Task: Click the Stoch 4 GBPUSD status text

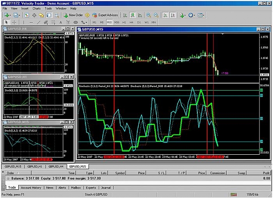Action: pos(96,195)
